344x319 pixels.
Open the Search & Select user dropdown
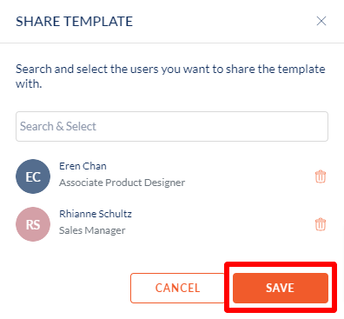click(172, 127)
